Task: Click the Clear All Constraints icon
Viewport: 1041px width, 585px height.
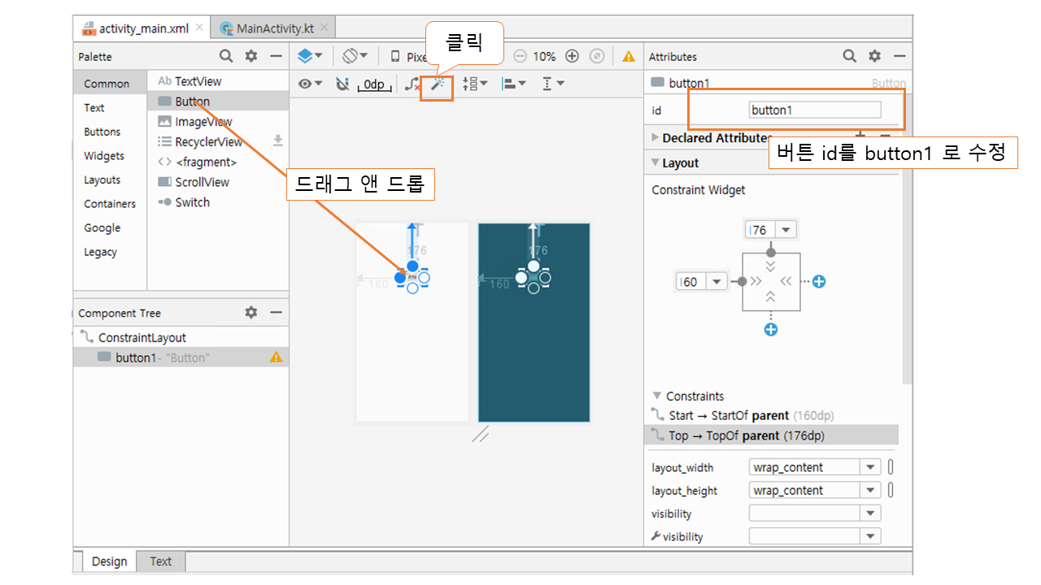Action: tap(413, 84)
